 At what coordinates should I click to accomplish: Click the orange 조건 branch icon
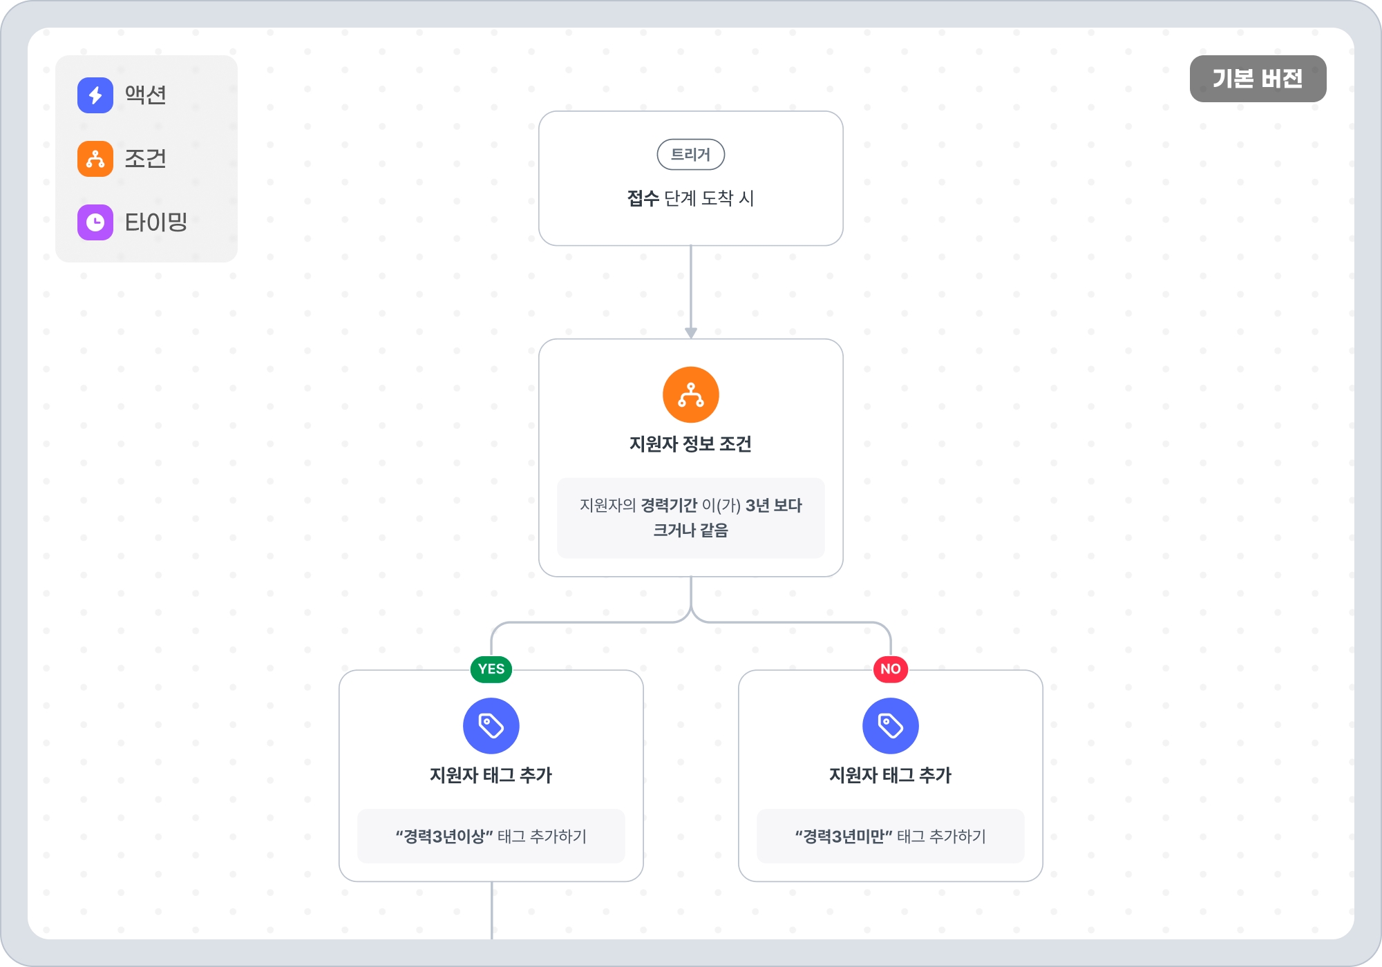tap(95, 159)
